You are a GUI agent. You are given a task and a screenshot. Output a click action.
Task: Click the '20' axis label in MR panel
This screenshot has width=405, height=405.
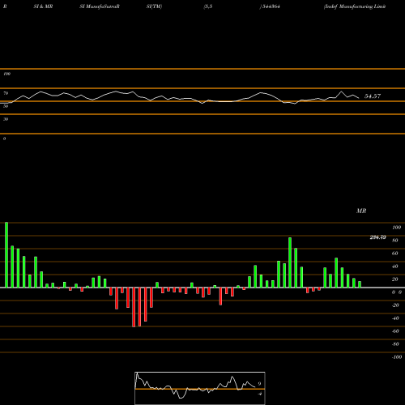pyautogui.click(x=395, y=279)
